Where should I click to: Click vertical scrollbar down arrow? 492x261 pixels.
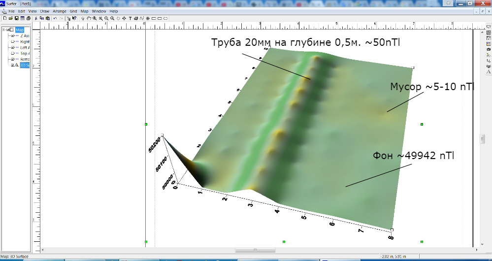(483, 245)
